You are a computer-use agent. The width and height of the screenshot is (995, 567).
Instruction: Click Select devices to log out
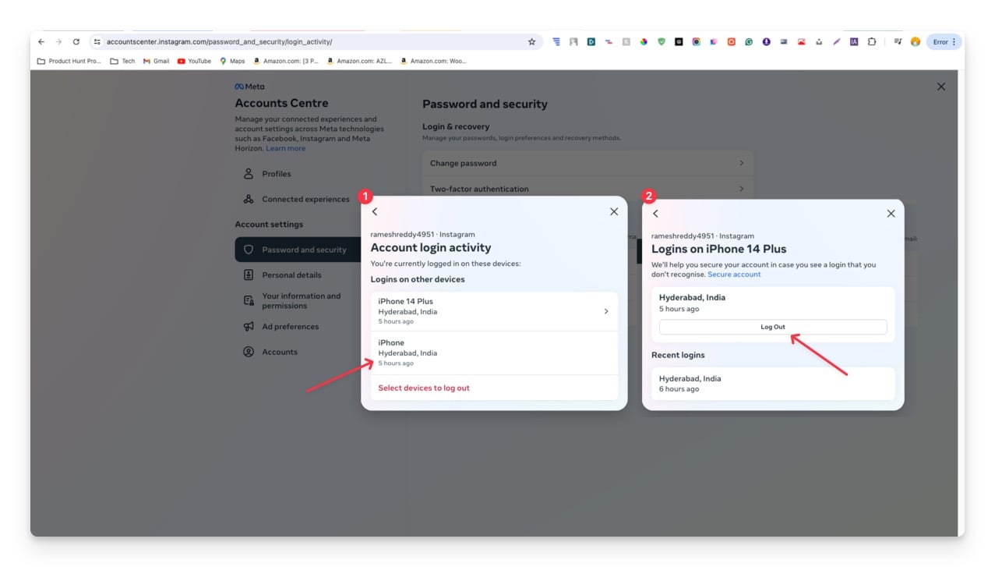click(424, 388)
